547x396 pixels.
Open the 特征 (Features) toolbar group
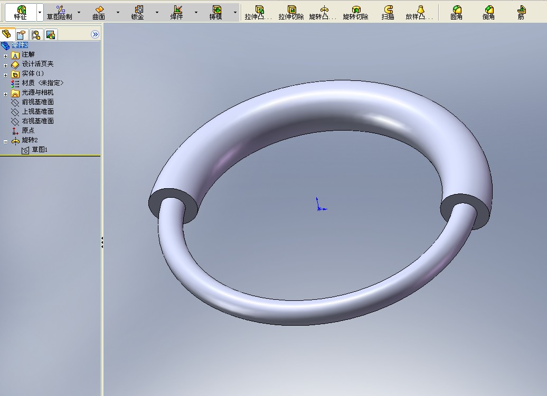(20, 13)
